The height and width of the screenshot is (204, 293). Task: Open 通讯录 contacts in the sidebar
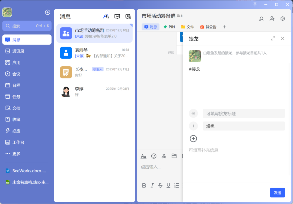27,51
